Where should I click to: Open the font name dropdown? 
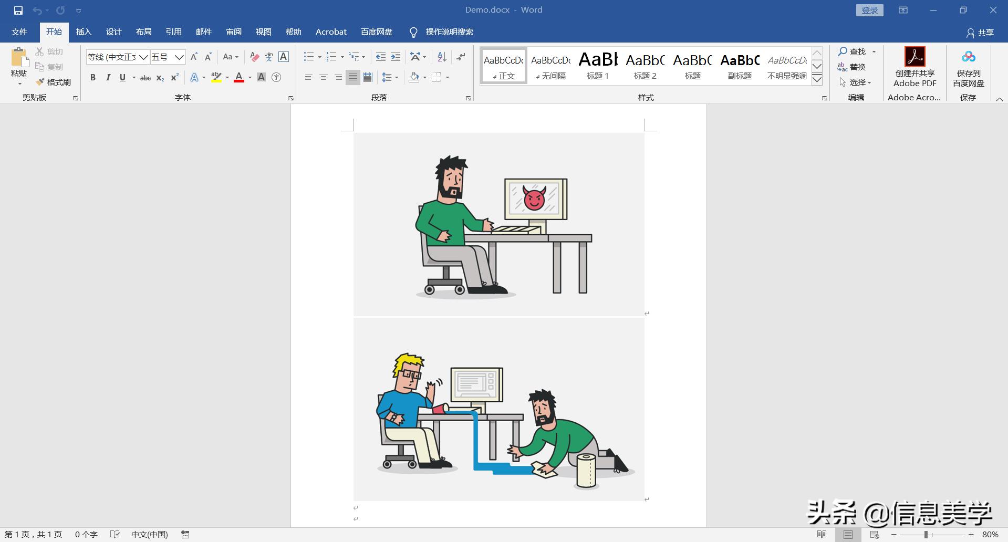click(x=143, y=57)
